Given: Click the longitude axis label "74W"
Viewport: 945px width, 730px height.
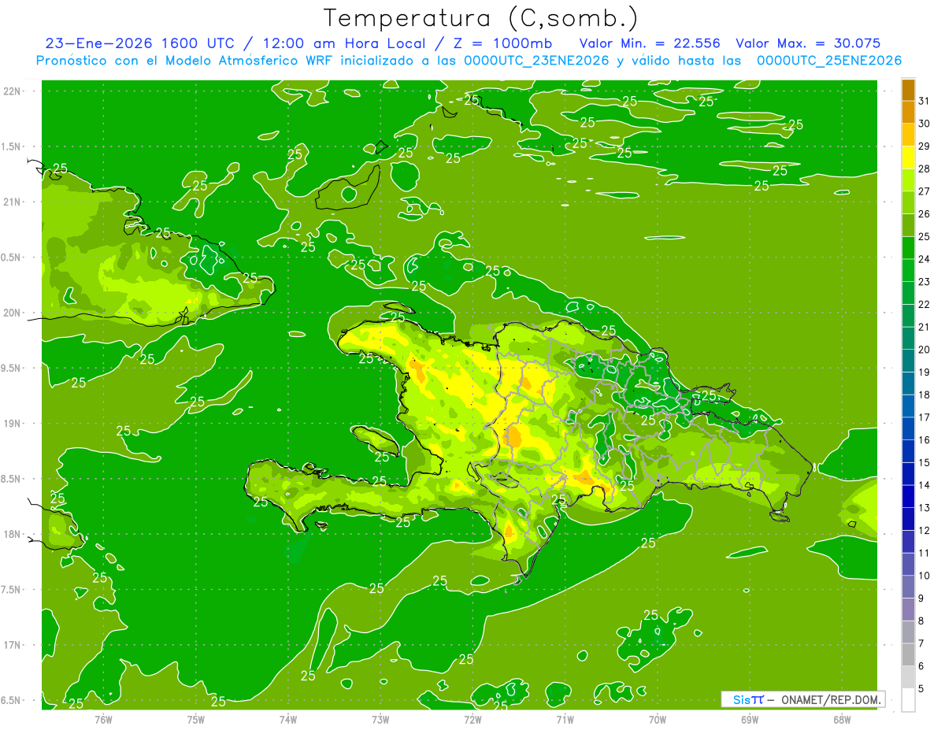Looking at the screenshot, I should [288, 719].
